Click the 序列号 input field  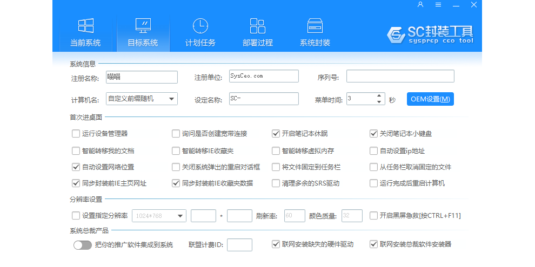click(400, 76)
